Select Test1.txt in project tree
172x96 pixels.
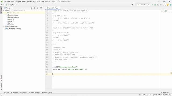12,22
